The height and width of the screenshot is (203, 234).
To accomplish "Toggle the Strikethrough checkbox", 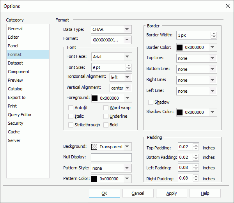I will (71, 125).
